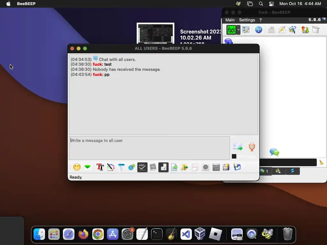
Task: Click the greyed-out envelope icon in the main toolbar
Action: [x=271, y=30]
